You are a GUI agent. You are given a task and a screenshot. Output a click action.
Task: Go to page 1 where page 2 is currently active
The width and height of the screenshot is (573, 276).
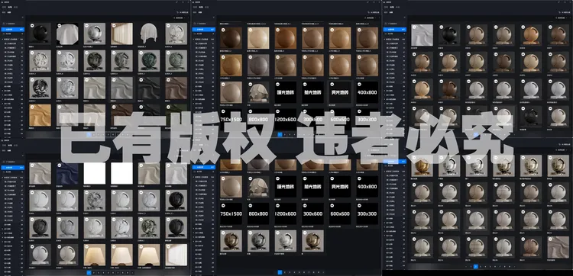pyautogui.click(x=471, y=267)
